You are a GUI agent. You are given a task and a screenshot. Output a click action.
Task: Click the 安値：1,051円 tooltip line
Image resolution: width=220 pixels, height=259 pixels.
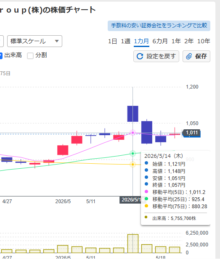(169, 178)
